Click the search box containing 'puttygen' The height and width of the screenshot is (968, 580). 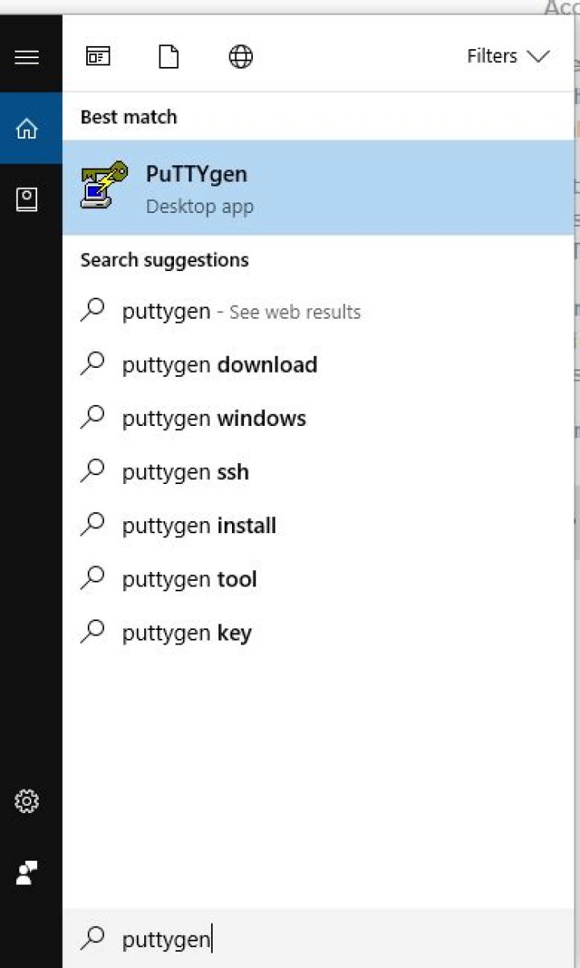pos(318,939)
